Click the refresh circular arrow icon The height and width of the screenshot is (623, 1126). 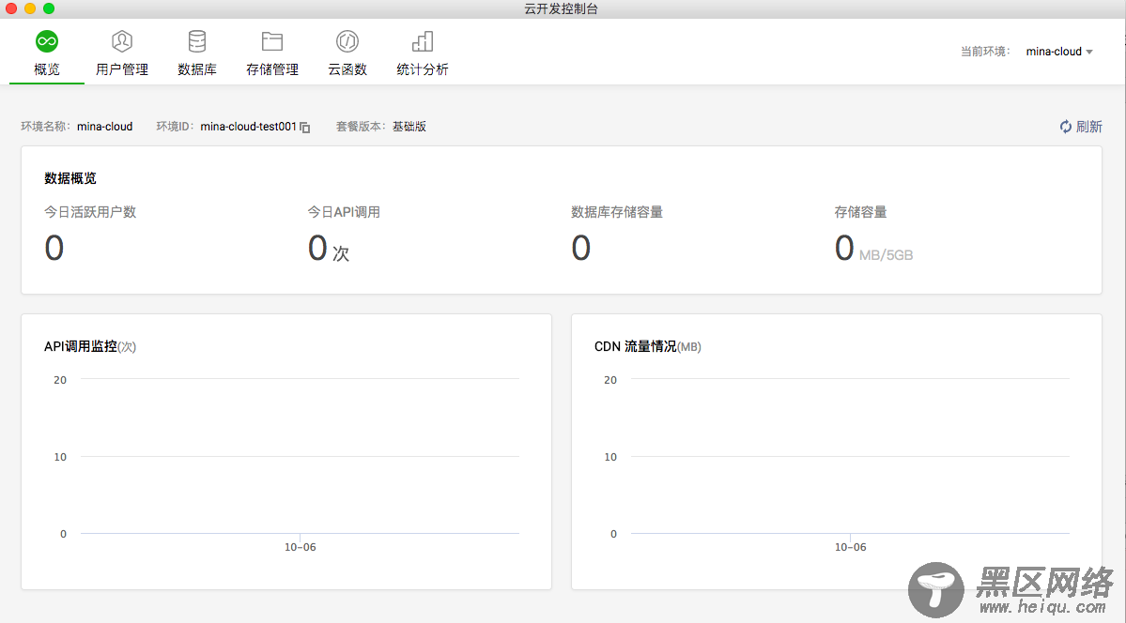pos(1066,127)
